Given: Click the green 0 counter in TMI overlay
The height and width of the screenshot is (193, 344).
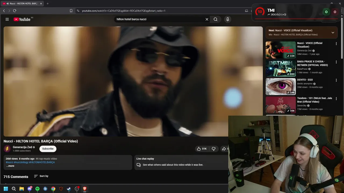Looking at the screenshot, I should pos(326,12).
